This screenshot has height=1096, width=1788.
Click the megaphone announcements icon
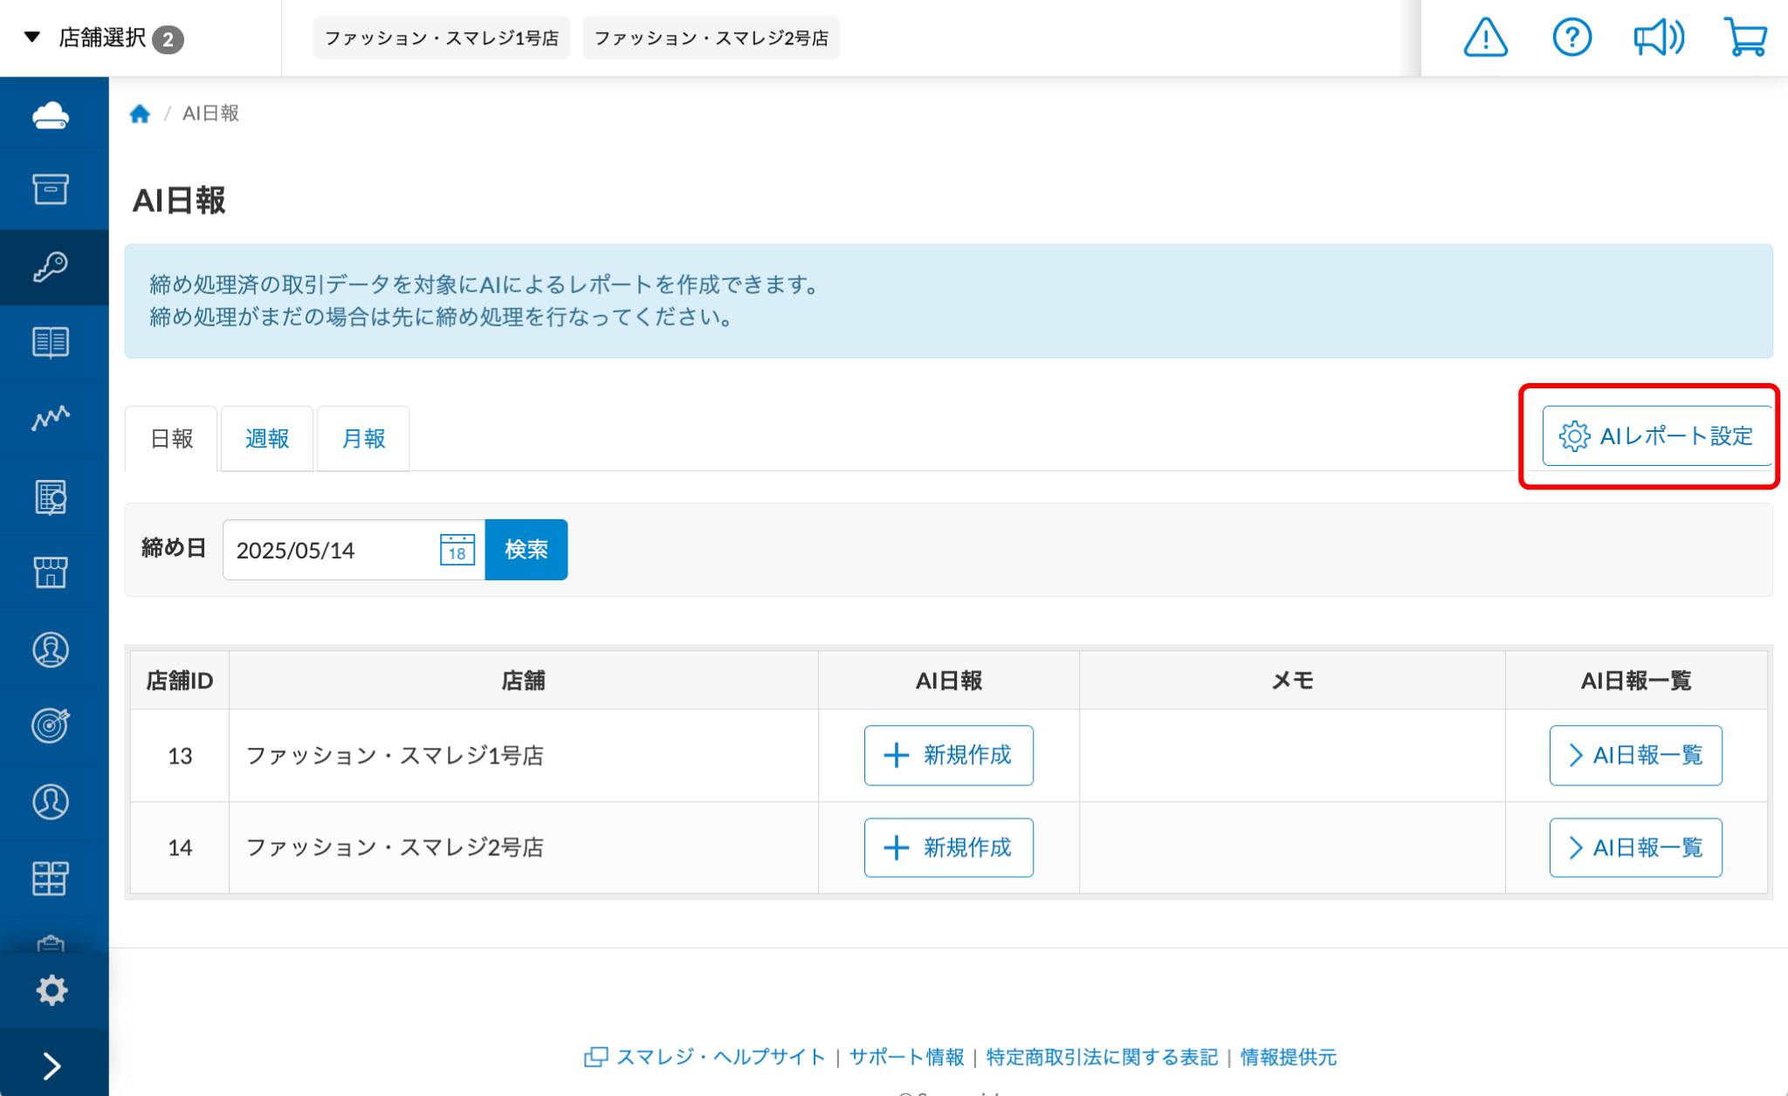click(x=1658, y=38)
